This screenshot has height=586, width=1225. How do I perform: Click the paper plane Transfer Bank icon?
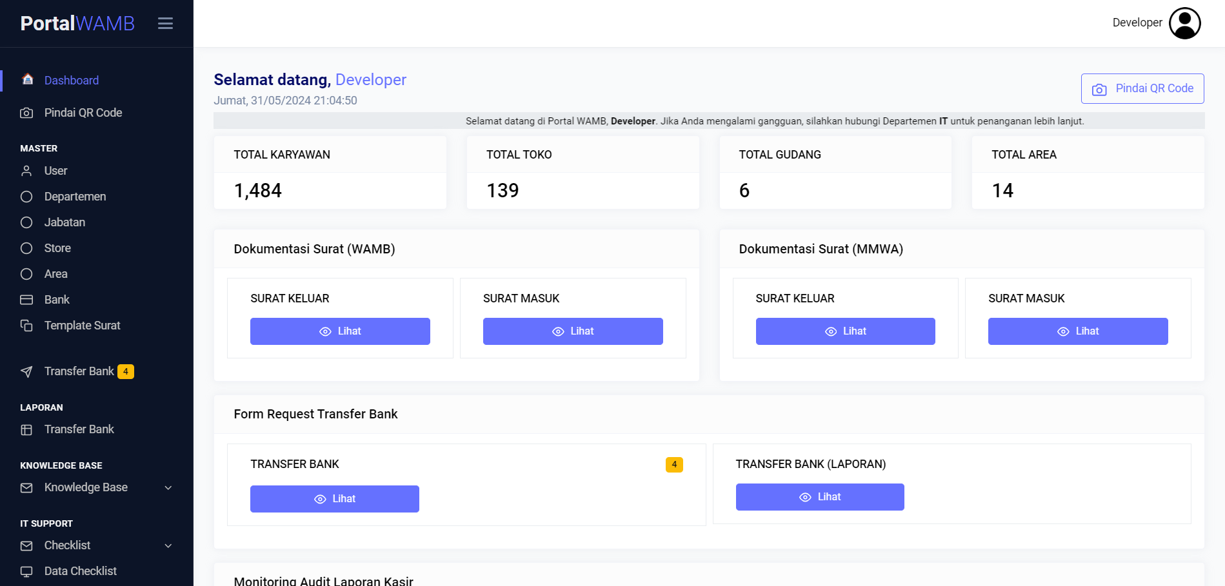coord(26,371)
